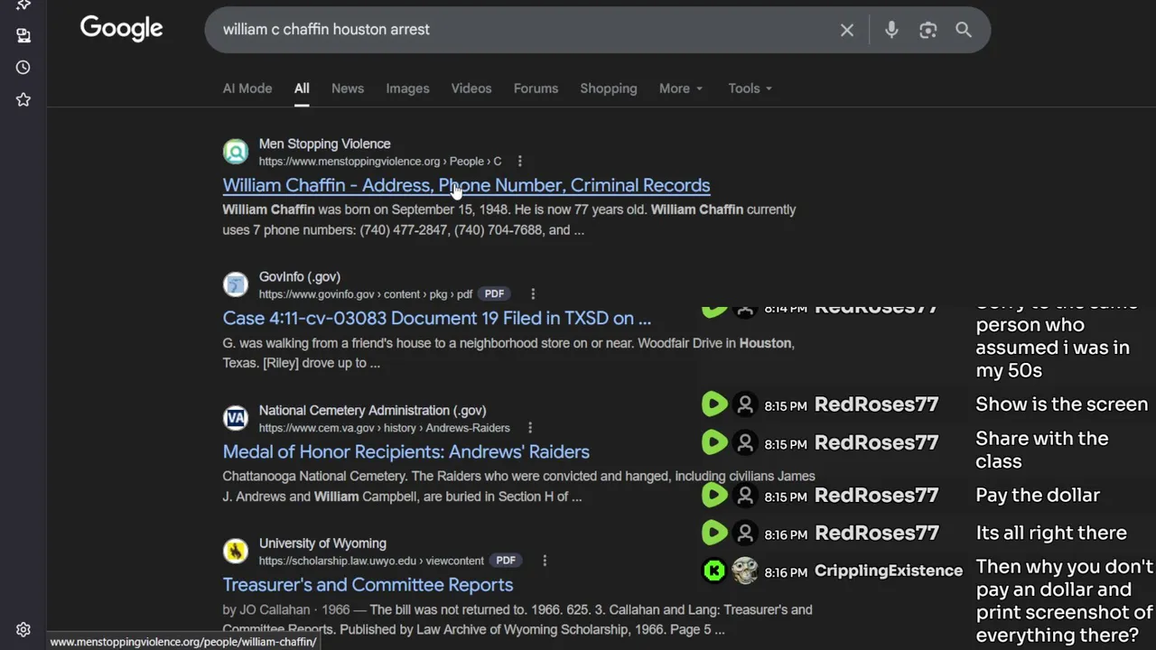This screenshot has height=650, width=1156.
Task: Click the scholarship.law.uwyo.edu URL breadcrumb
Action: (371, 561)
